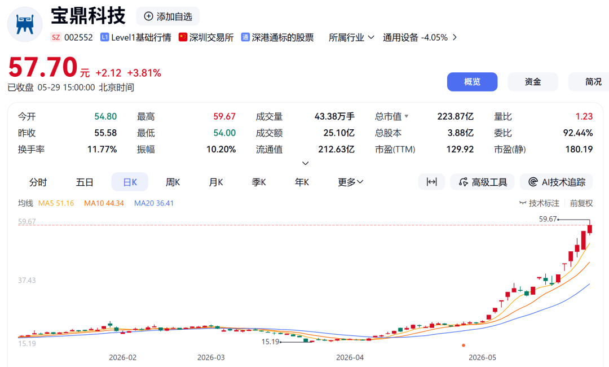Click 振幅 value 10.20%
Screen dimensions: 609x367
coord(220,149)
